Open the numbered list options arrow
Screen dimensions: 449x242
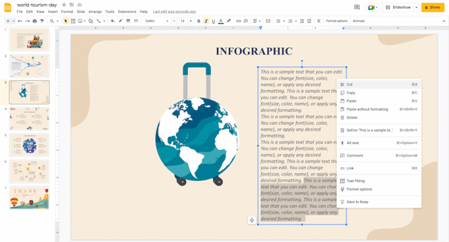(296, 21)
